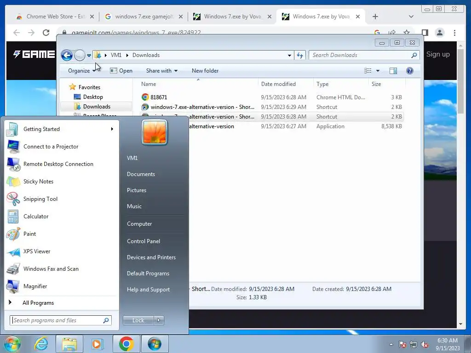Open the Snipping Tool
471x353 pixels.
(x=61, y=199)
